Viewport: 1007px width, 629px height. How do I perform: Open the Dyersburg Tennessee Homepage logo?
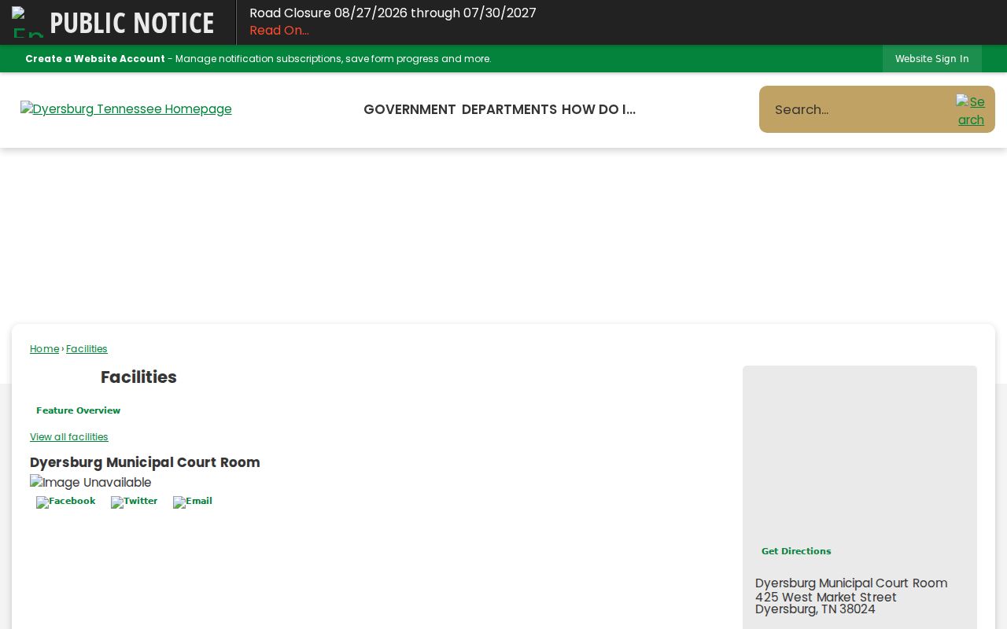tap(126, 109)
